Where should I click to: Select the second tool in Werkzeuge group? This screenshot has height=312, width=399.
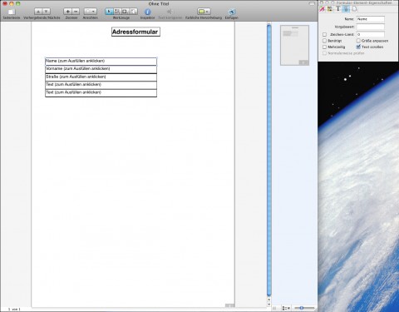pos(117,12)
